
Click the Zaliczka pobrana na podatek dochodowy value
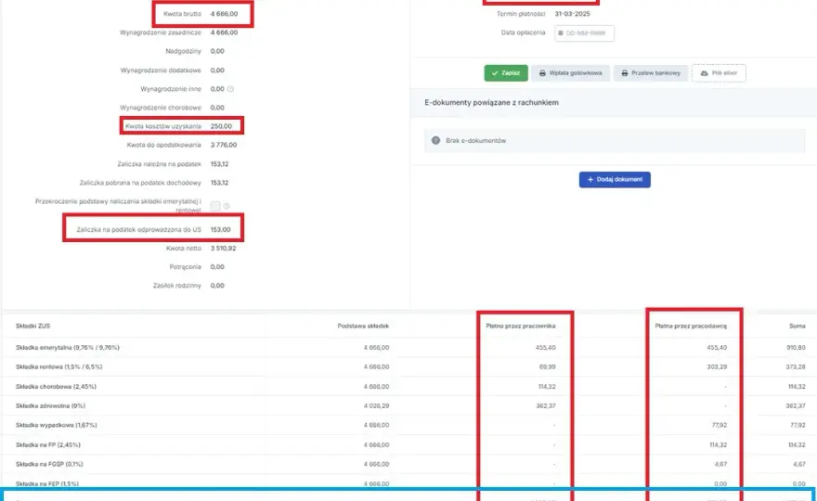[219, 183]
